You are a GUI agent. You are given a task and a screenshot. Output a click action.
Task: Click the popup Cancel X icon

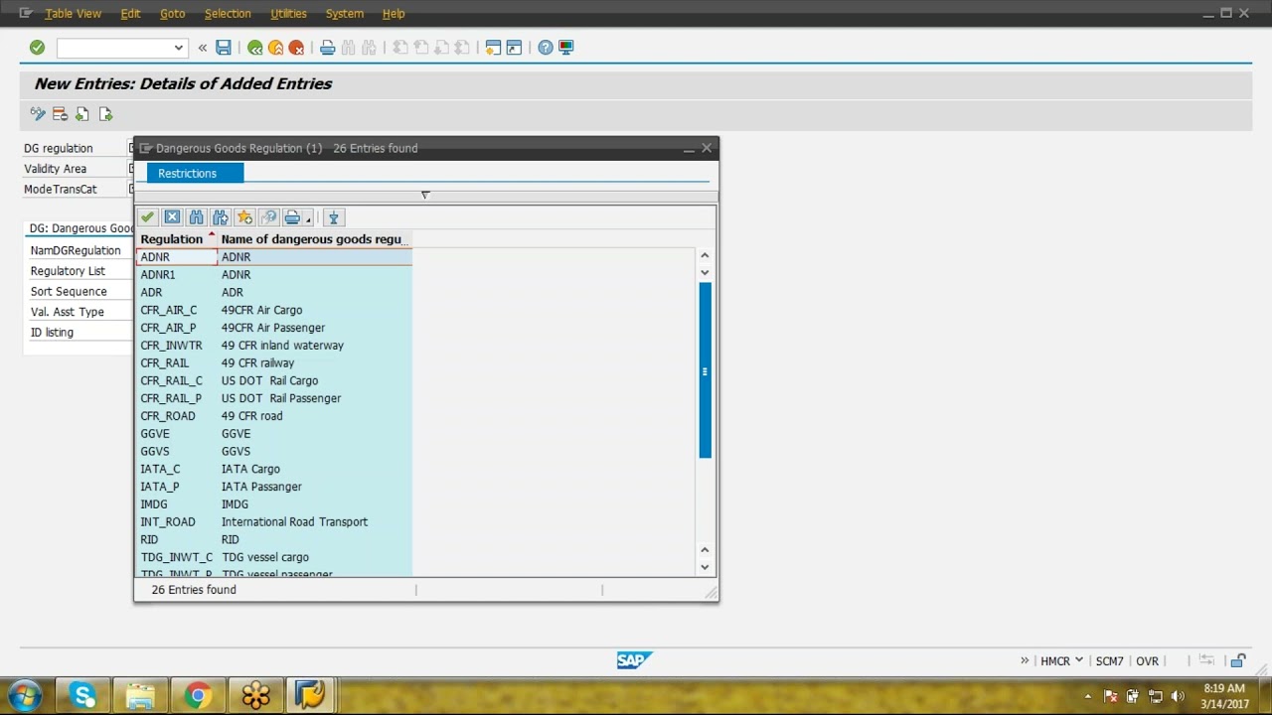[172, 217]
